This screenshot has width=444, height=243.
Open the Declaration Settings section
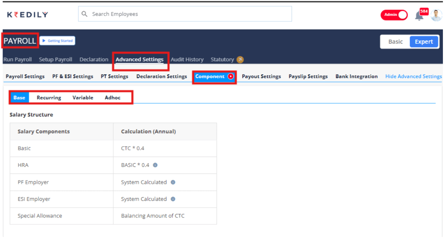[161, 76]
